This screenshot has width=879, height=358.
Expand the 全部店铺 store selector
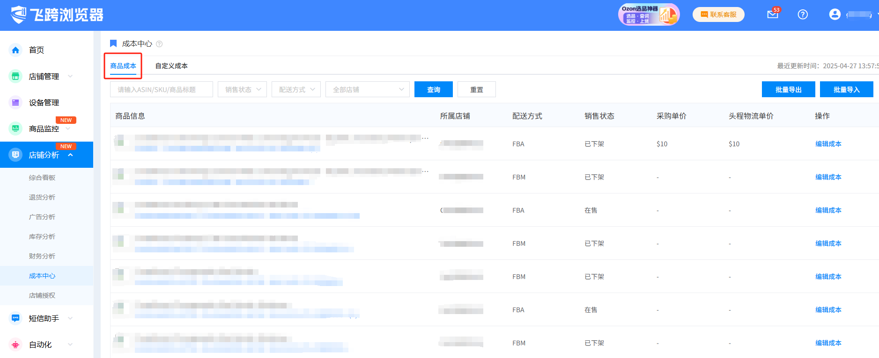(x=368, y=89)
